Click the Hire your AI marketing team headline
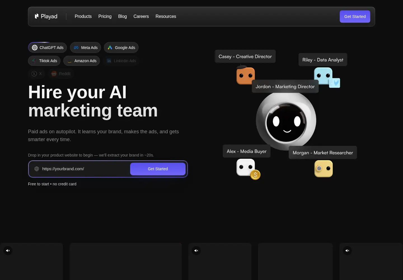The width and height of the screenshot is (403, 280). point(93,101)
